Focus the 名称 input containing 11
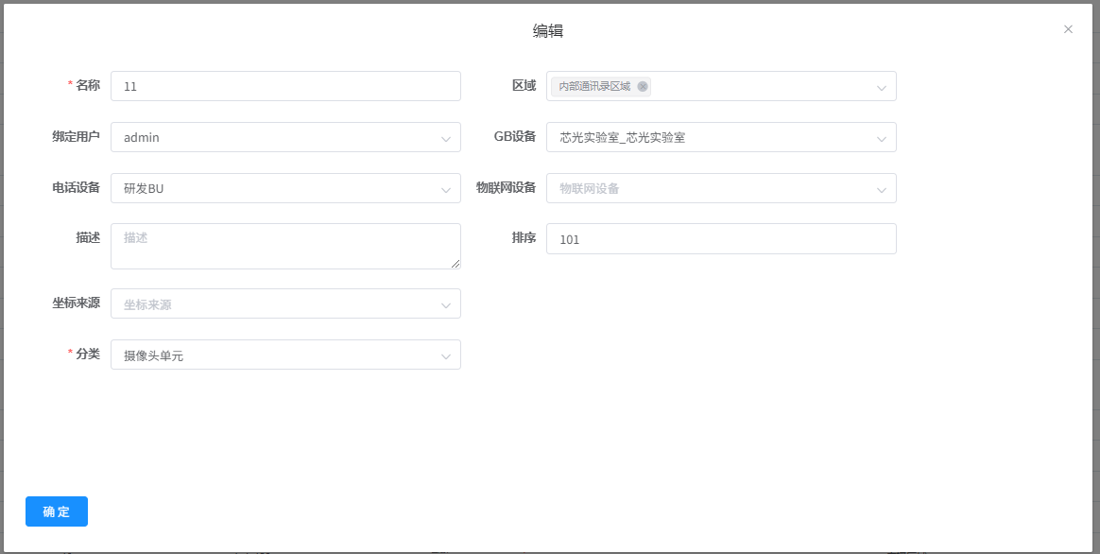 (284, 86)
